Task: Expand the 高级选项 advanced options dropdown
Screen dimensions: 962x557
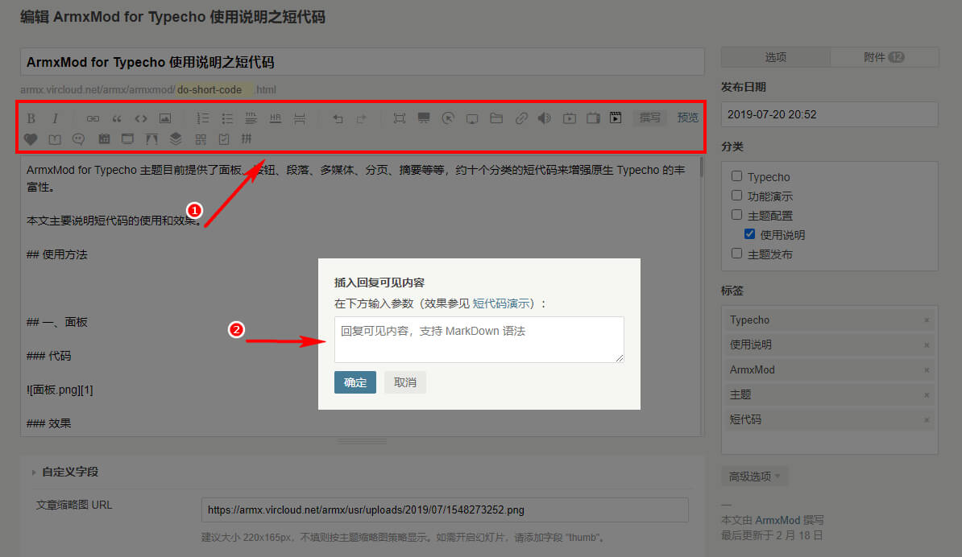Action: pos(755,477)
